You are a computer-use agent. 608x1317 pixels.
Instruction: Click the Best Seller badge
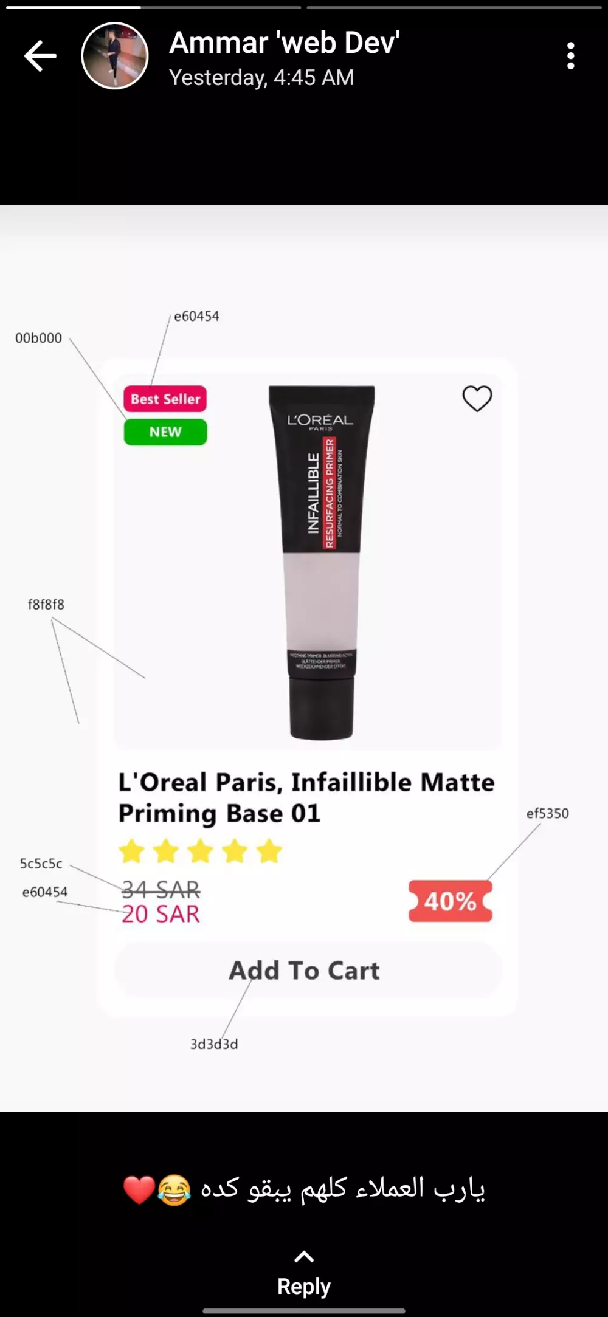tap(165, 399)
